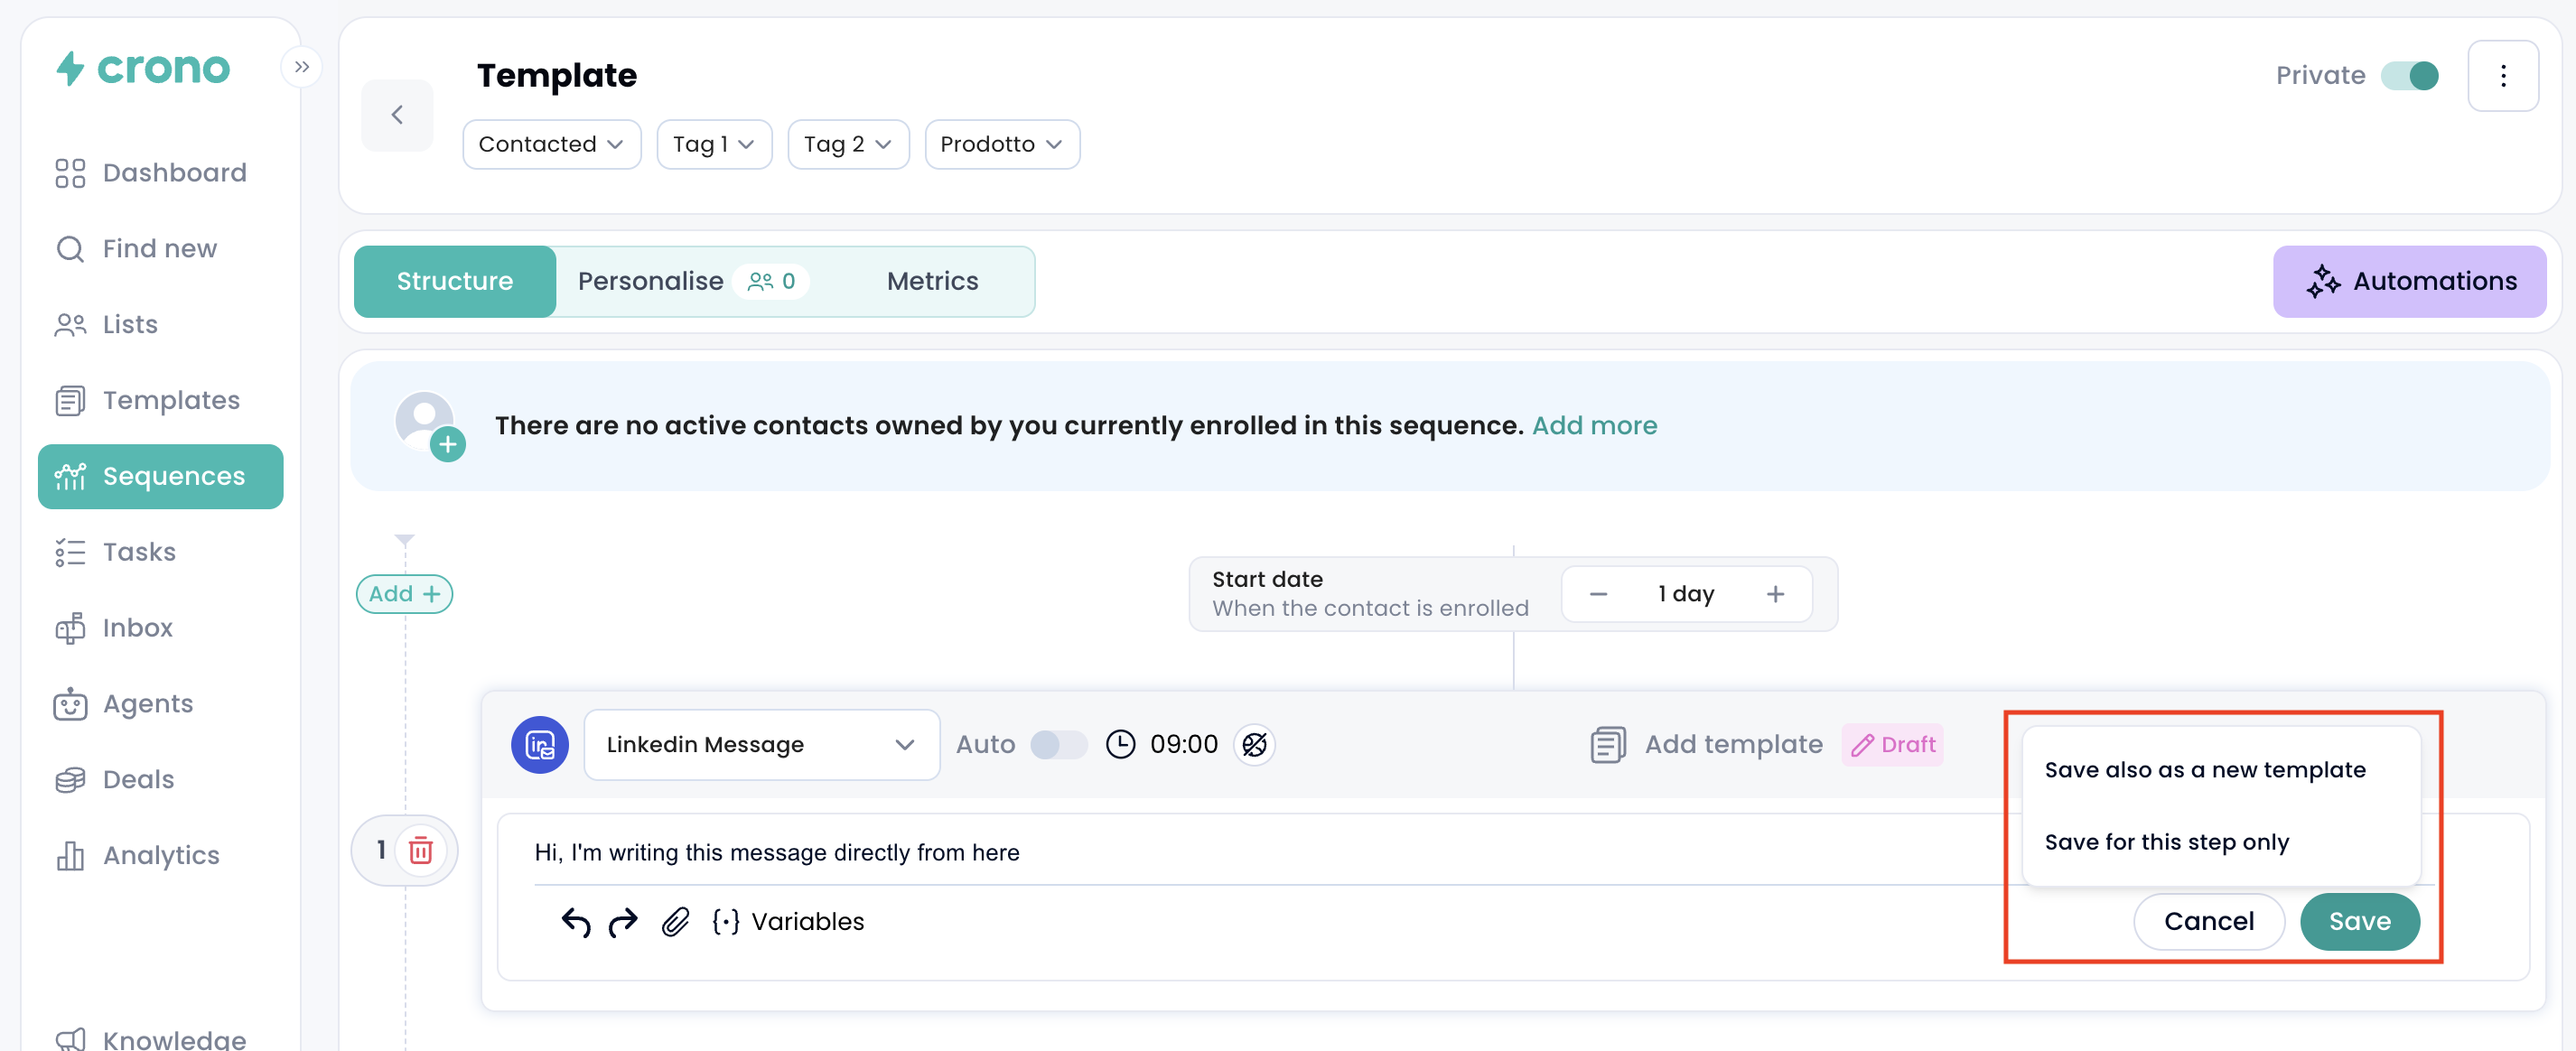Viewport: 2576px width, 1051px height.
Task: Open the Automations panel
Action: [x=2409, y=282]
